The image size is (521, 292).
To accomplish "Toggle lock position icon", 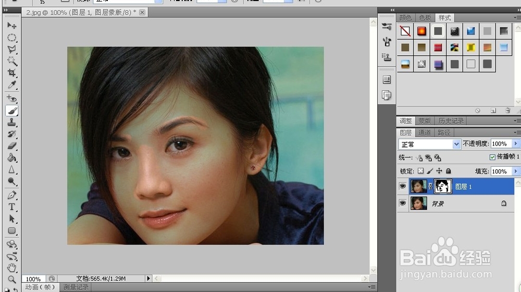I will pyautogui.click(x=439, y=171).
